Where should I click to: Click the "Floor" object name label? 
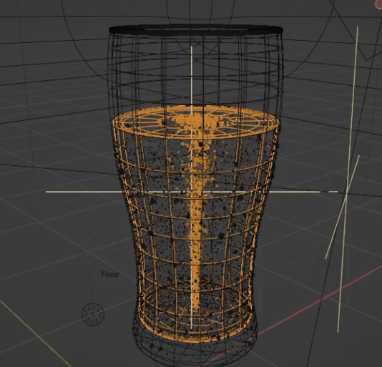[x=110, y=275]
